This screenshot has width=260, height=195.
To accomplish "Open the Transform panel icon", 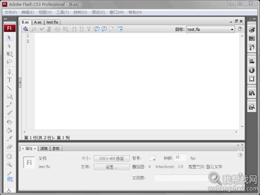I will (252, 79).
